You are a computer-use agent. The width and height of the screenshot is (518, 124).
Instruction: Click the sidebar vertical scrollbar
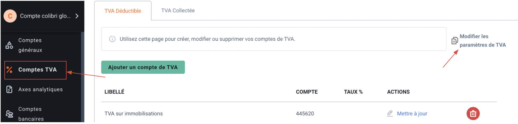point(83,77)
